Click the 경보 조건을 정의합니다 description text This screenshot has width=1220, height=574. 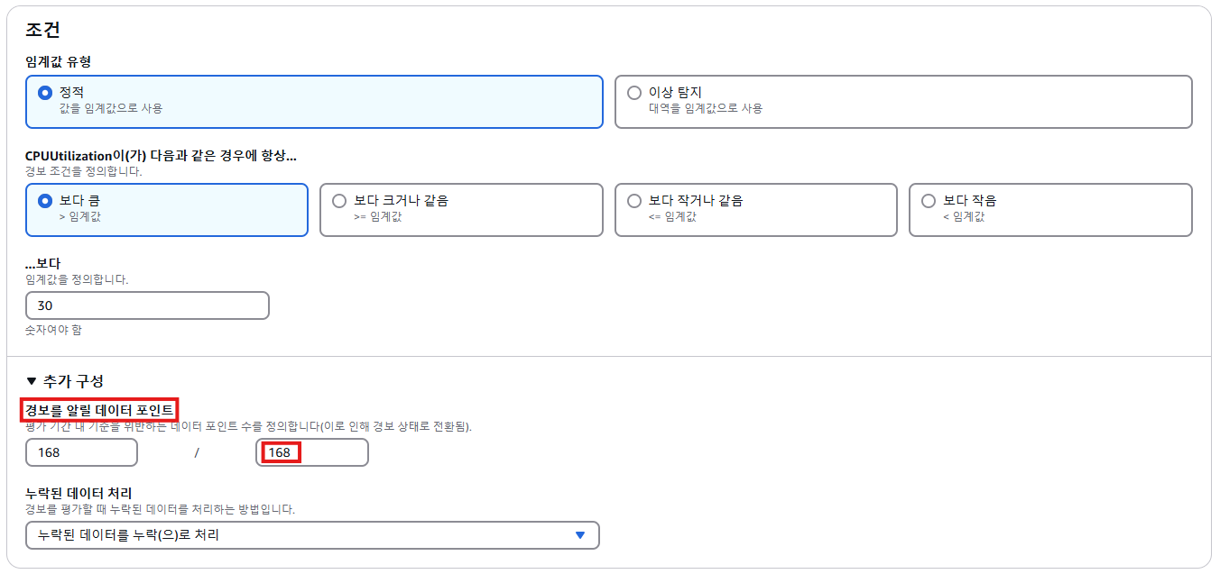(83, 170)
